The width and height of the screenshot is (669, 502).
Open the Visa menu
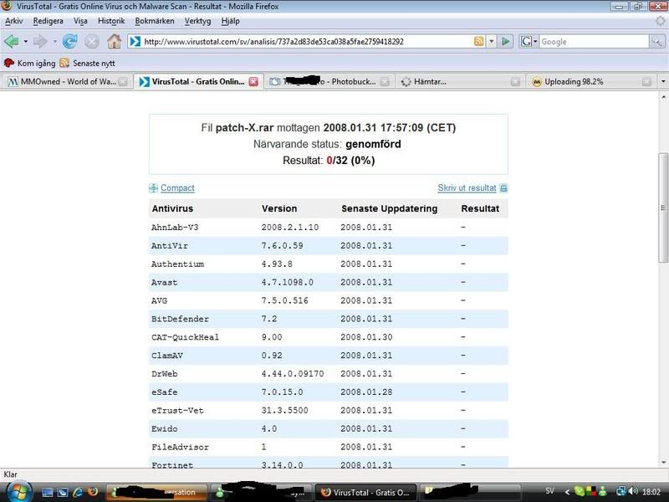(x=80, y=21)
